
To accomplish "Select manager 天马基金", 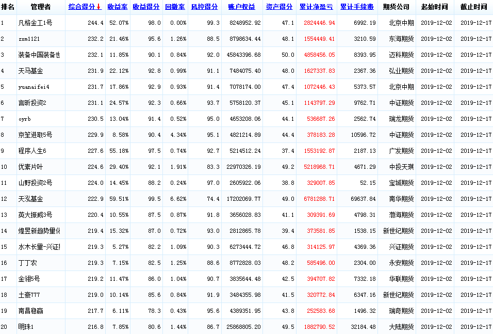I will pos(30,71).
